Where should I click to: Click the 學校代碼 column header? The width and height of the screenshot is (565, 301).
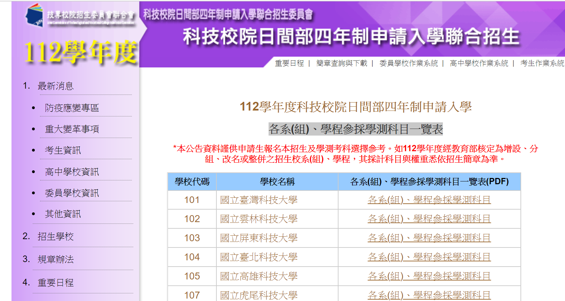click(x=192, y=181)
